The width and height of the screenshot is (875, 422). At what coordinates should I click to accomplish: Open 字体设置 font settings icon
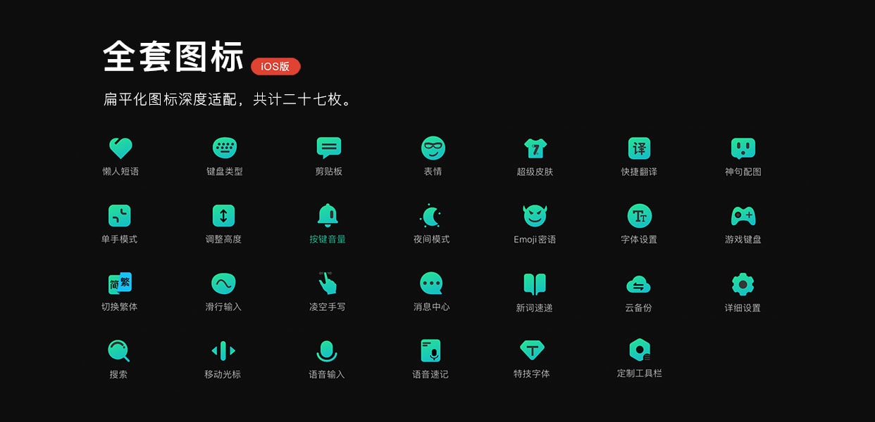click(x=639, y=216)
